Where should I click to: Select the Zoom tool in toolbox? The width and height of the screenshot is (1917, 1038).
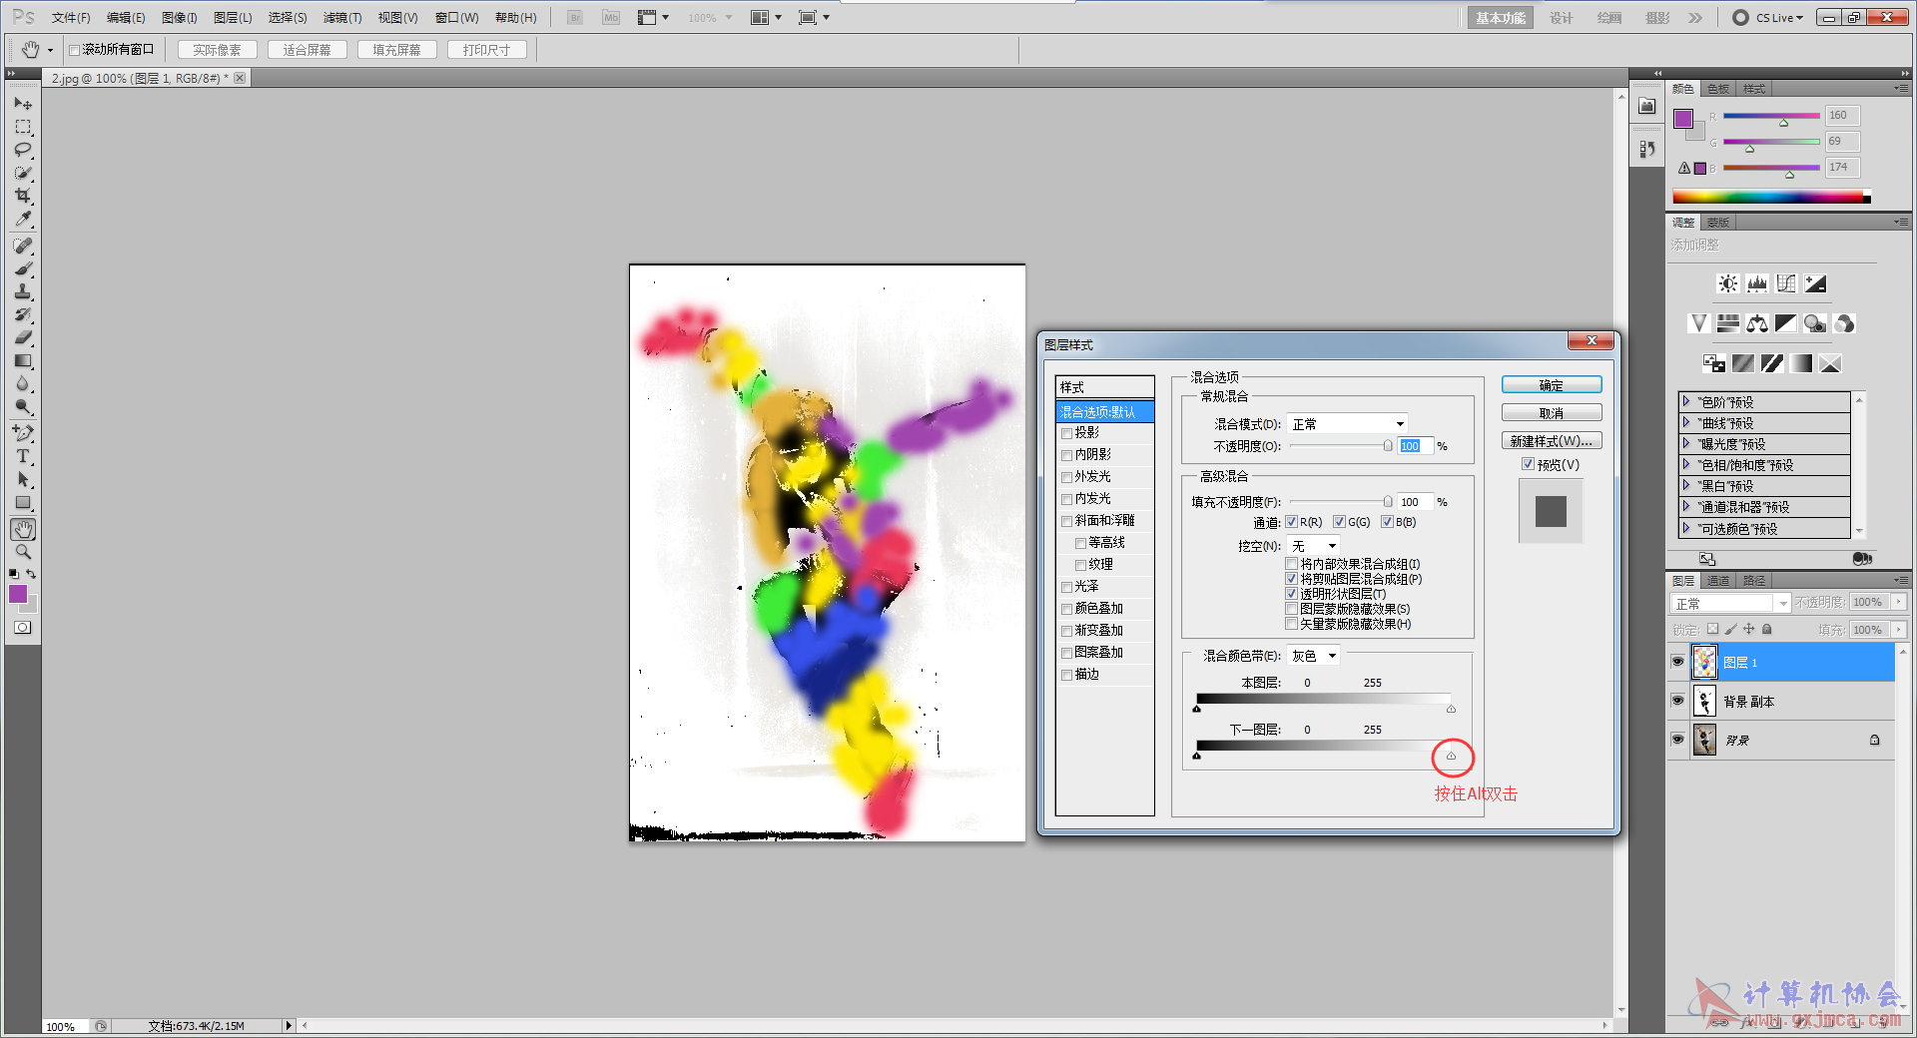[23, 552]
